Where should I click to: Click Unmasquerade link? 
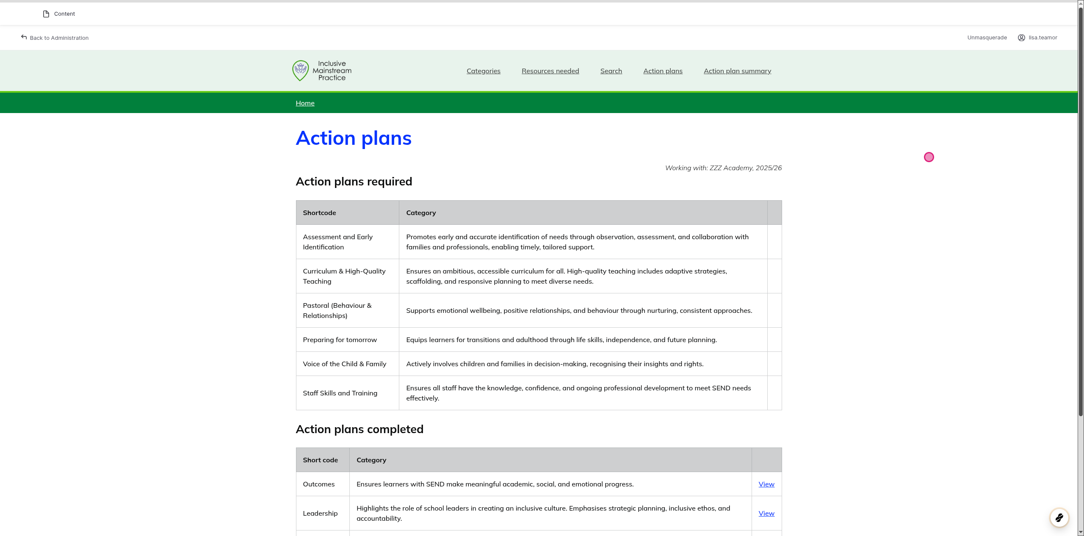point(987,38)
